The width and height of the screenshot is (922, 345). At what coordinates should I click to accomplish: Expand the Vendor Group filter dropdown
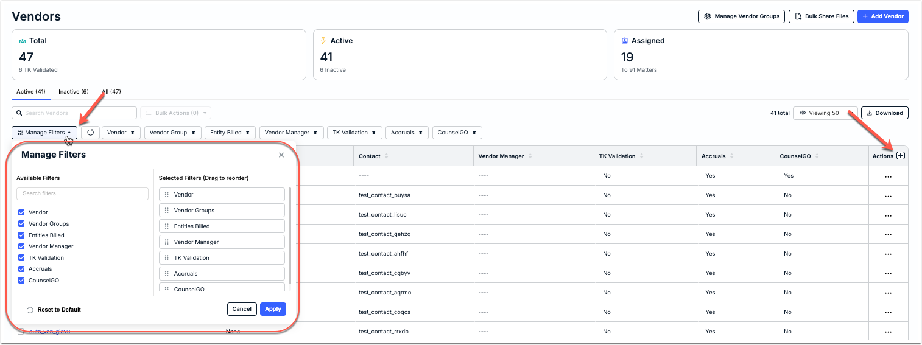(173, 133)
